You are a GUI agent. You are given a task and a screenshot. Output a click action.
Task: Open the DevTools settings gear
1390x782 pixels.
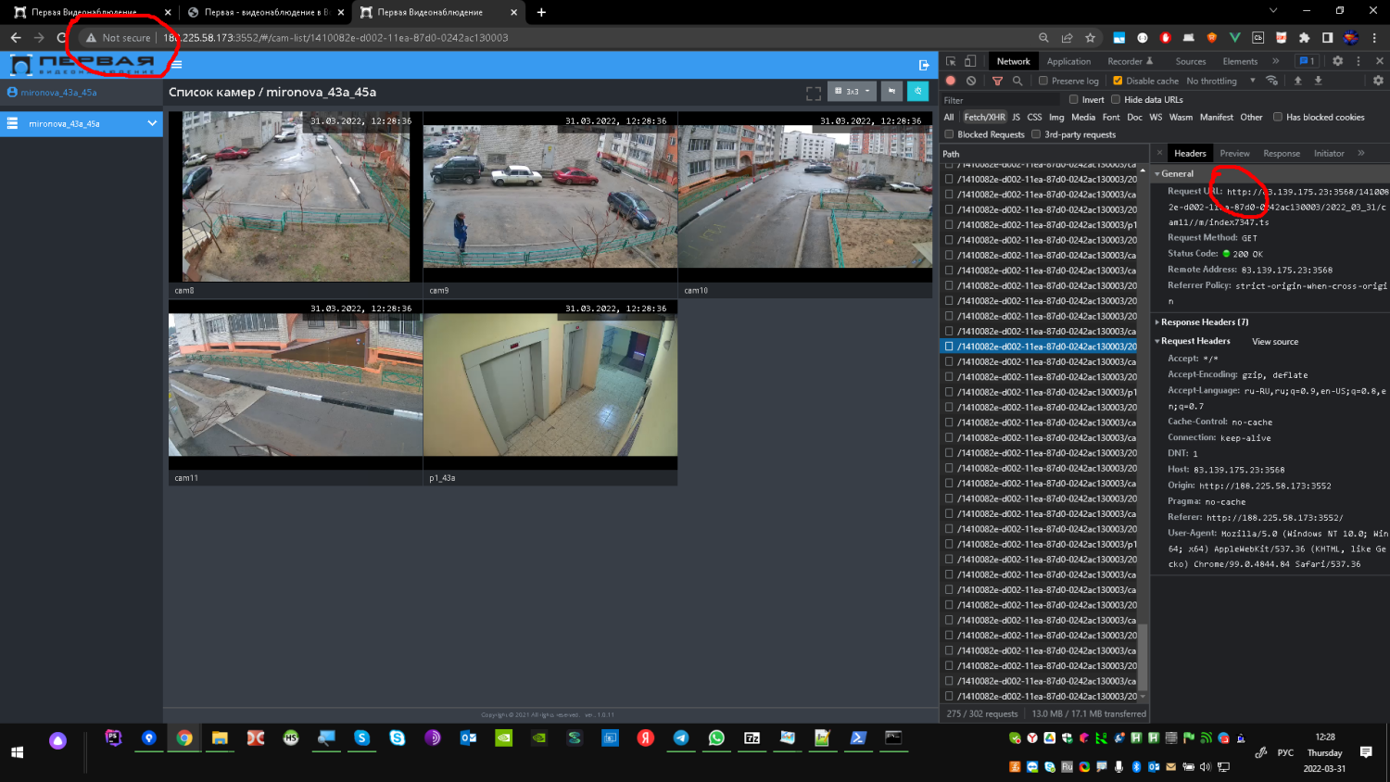coord(1337,61)
